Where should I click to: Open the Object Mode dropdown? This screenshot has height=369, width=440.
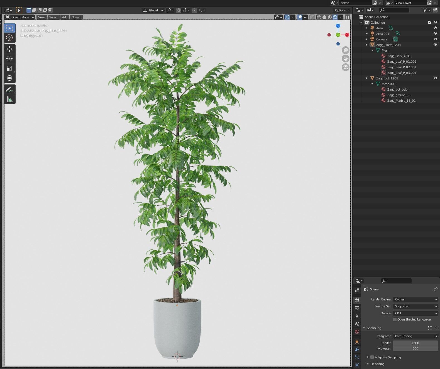click(20, 17)
